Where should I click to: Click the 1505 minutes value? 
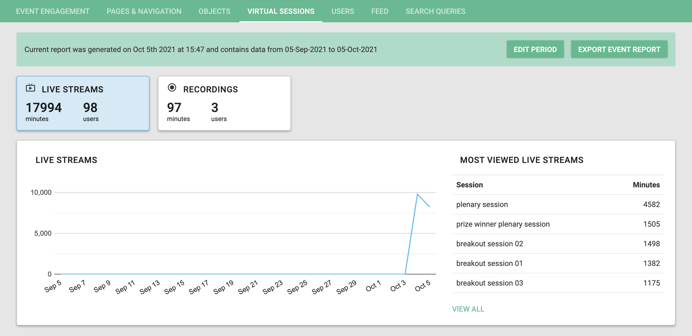coord(651,224)
